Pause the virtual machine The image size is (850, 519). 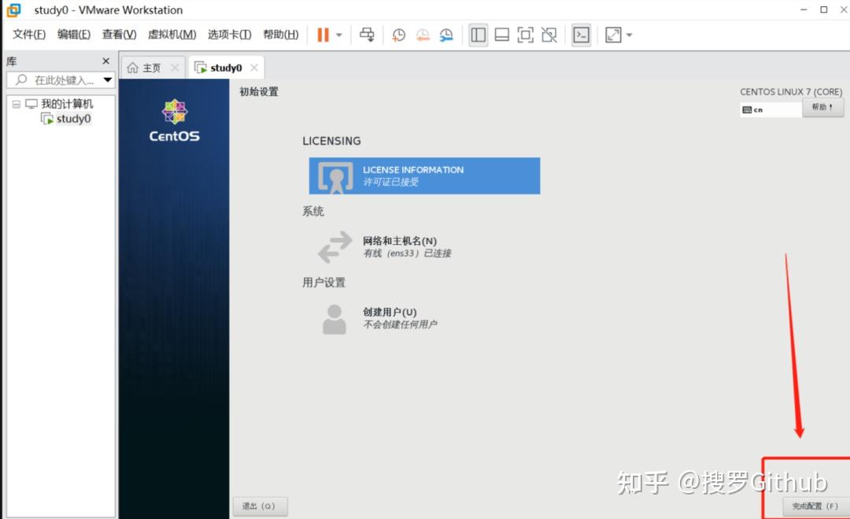point(323,35)
